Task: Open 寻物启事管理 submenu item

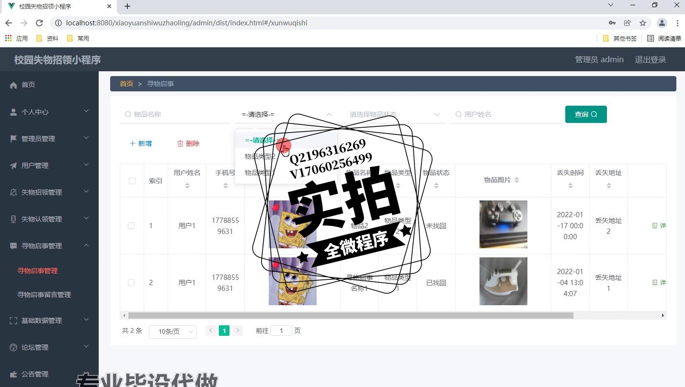Action: [x=37, y=271]
